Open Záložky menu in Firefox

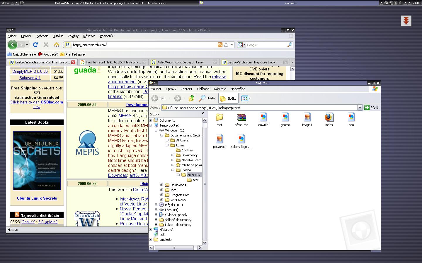click(73, 36)
